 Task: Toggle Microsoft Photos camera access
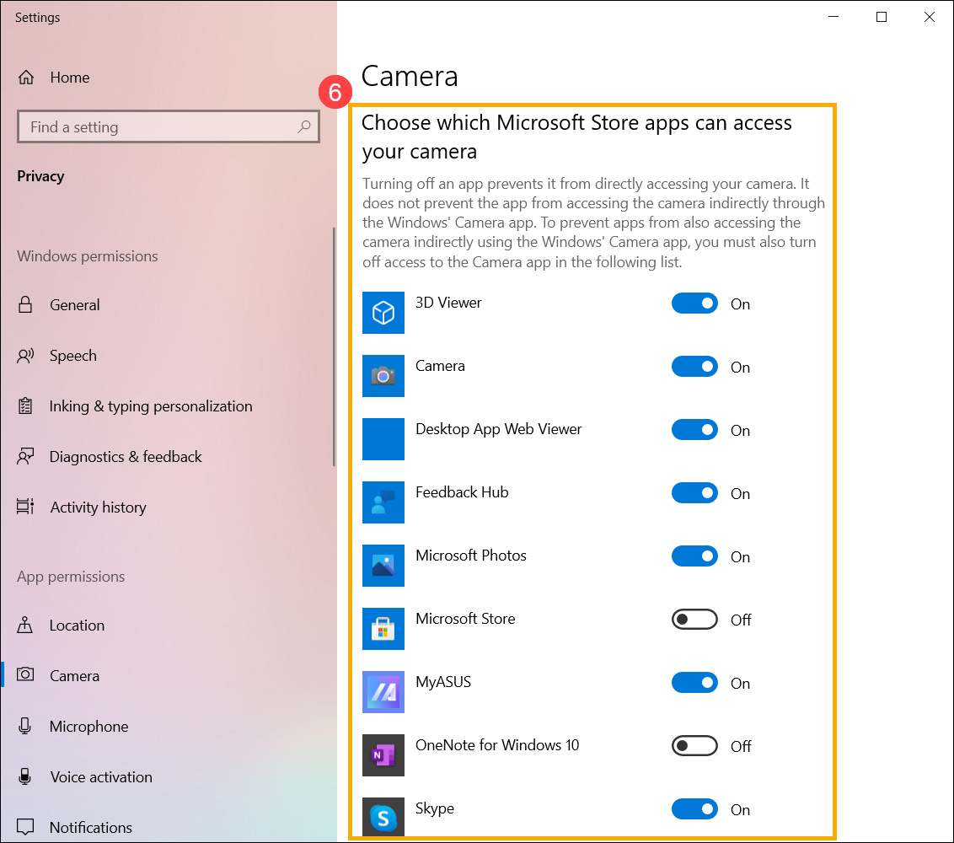click(694, 556)
